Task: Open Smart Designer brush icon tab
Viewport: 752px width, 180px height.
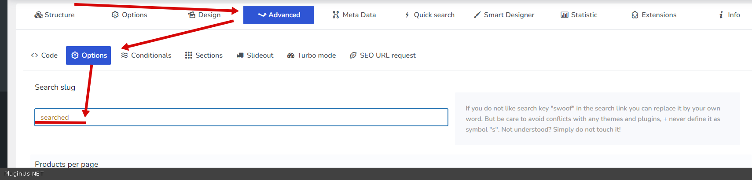Action: tap(477, 15)
